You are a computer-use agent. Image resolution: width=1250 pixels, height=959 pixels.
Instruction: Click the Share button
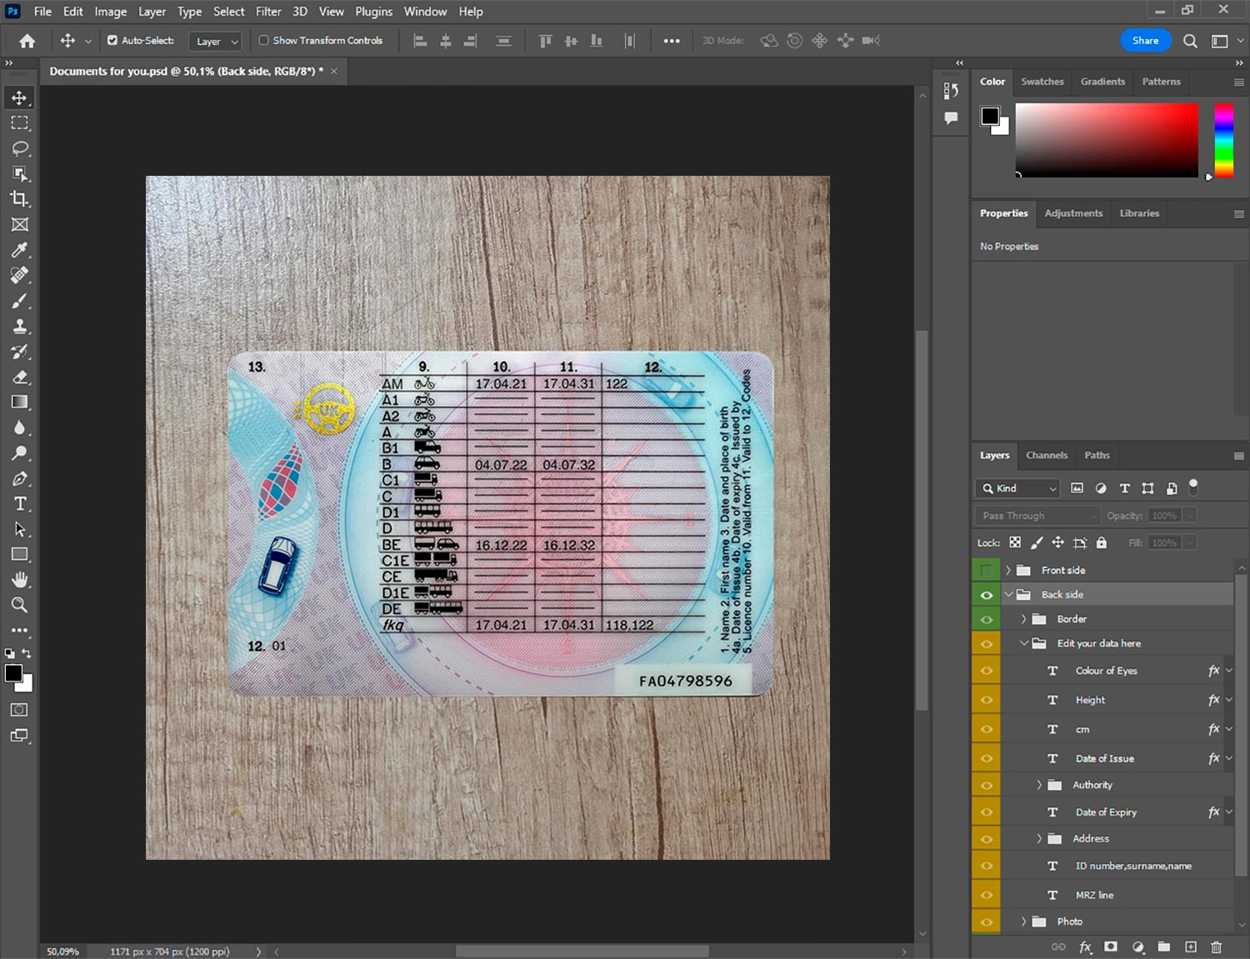click(x=1145, y=40)
